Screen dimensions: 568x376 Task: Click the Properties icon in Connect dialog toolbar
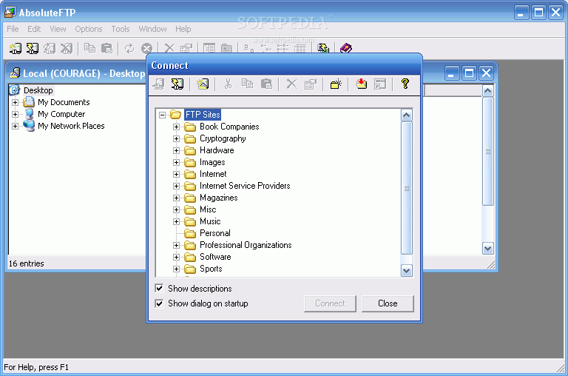[311, 84]
